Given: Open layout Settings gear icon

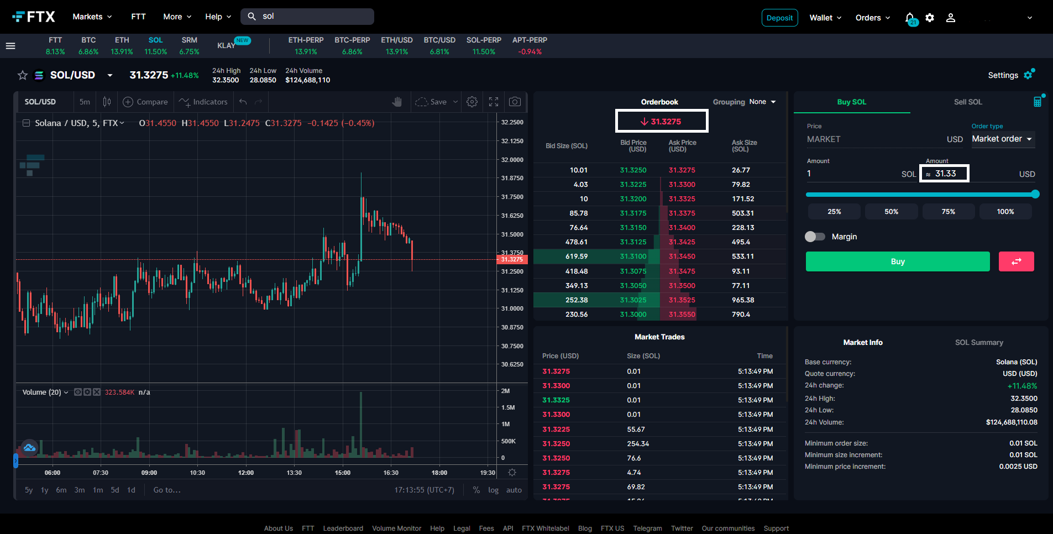Looking at the screenshot, I should (1028, 75).
